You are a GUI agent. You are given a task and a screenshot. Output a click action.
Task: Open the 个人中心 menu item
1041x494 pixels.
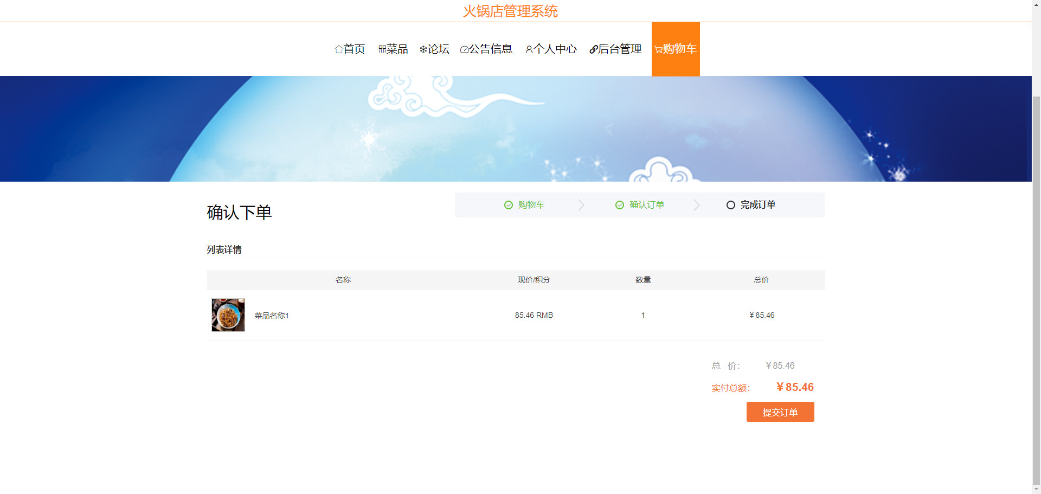pos(551,49)
